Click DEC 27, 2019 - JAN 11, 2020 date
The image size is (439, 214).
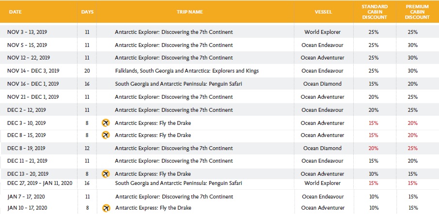tap(40, 183)
